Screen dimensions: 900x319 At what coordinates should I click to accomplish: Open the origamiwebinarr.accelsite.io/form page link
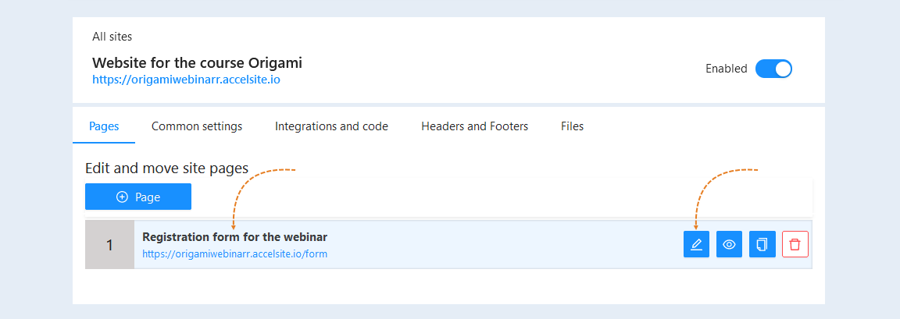coord(234,253)
